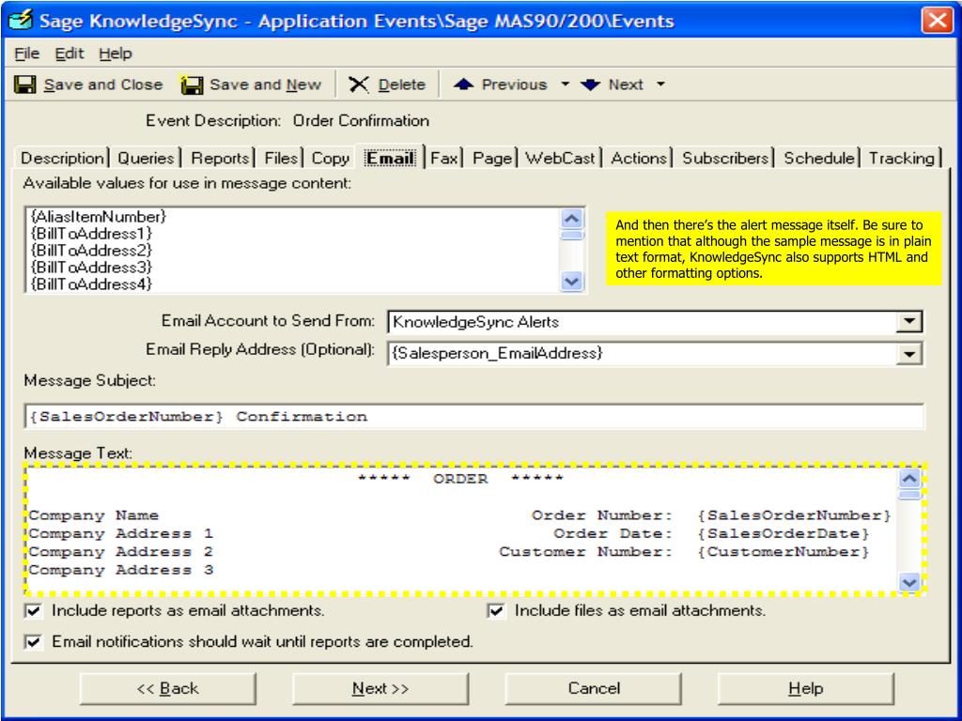Viewport: 962px width, 721px height.
Task: Click the Previous up arrow icon
Action: point(463,84)
